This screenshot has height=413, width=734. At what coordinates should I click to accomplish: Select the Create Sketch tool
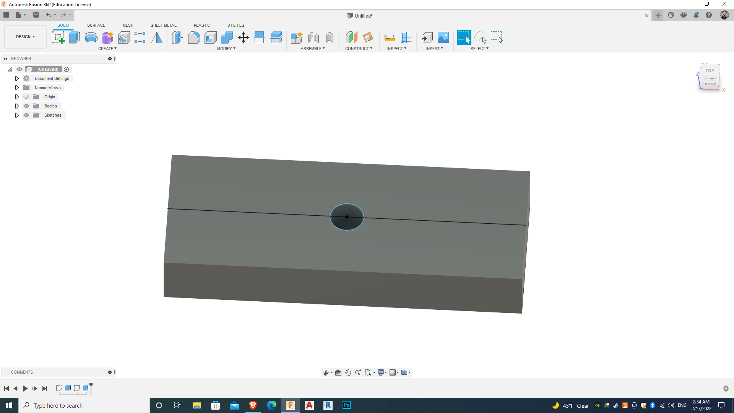pos(58,37)
